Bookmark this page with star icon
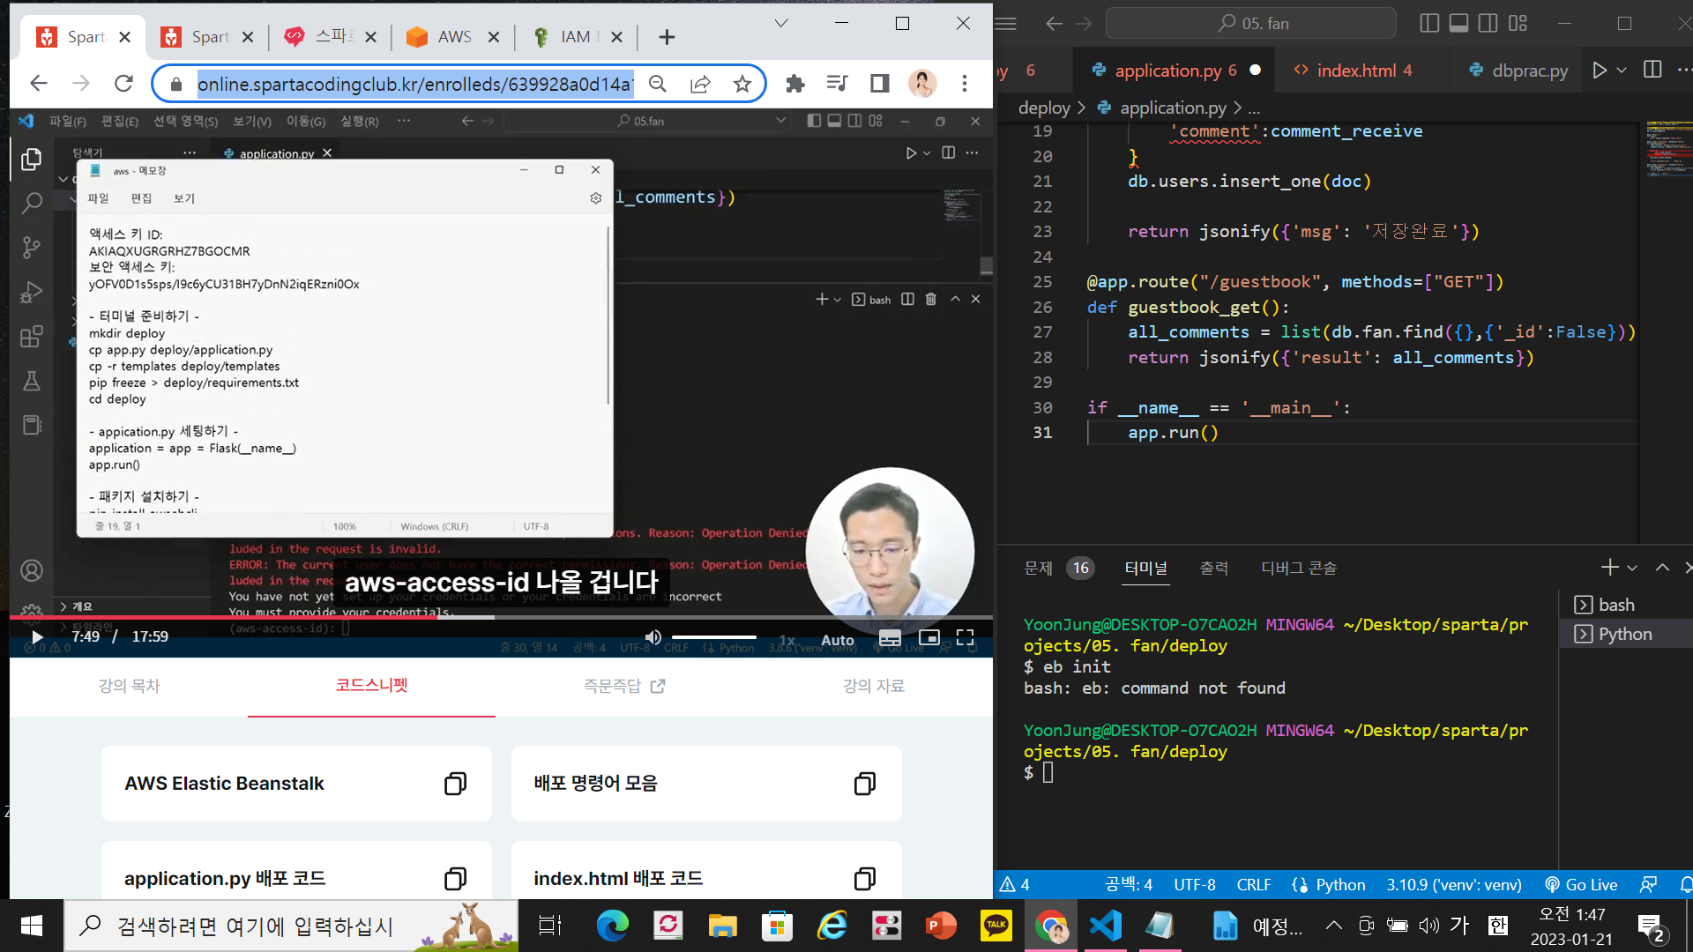The image size is (1693, 952). point(742,84)
